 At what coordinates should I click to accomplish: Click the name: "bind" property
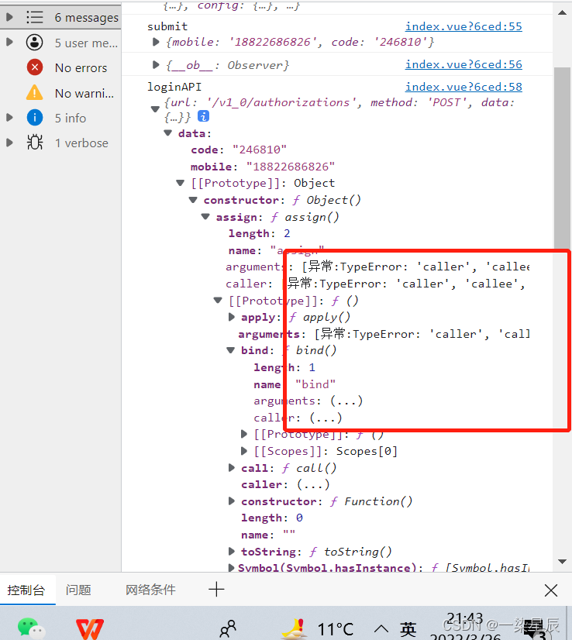pyautogui.click(x=295, y=384)
